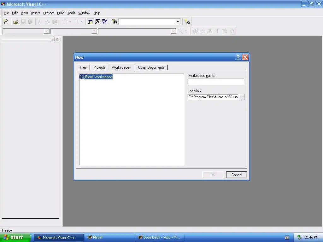Close the New dialog with the X
This screenshot has height=242, width=323.
click(x=245, y=57)
